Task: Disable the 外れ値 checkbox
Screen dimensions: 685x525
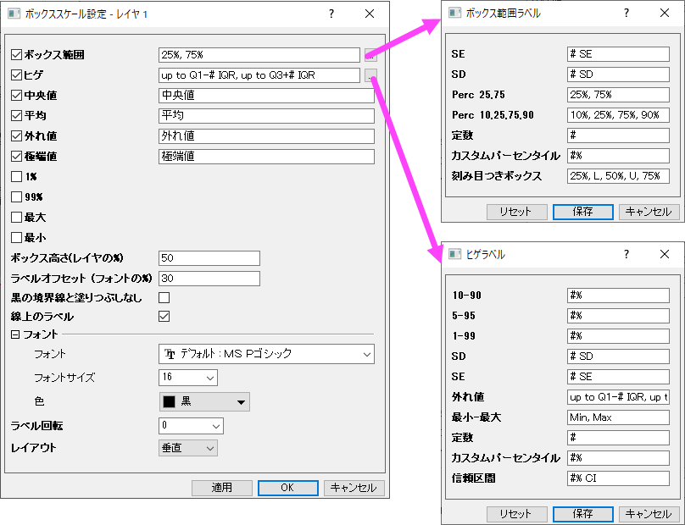Action: pos(17,136)
